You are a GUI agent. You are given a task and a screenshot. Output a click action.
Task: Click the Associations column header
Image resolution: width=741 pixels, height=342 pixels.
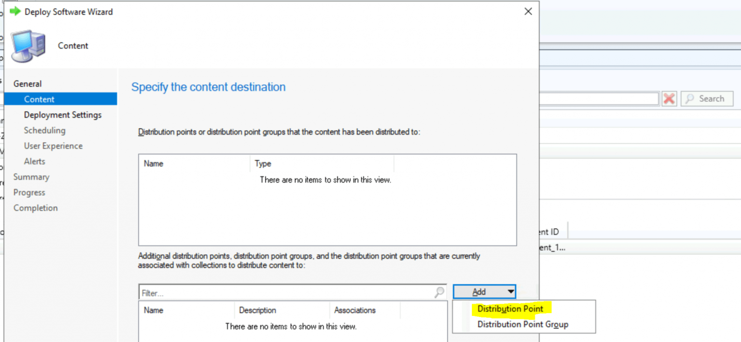tap(355, 310)
